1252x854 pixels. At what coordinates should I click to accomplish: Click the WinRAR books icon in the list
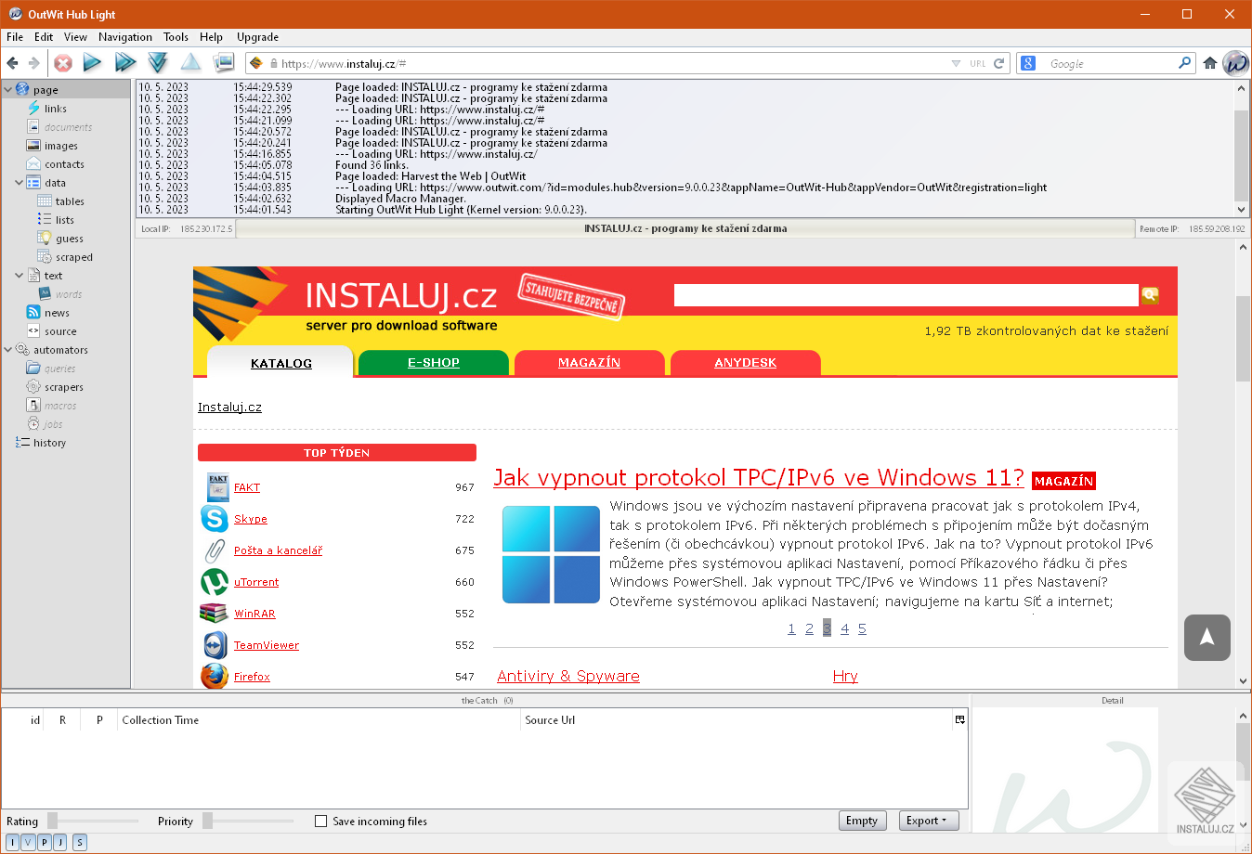(x=214, y=614)
